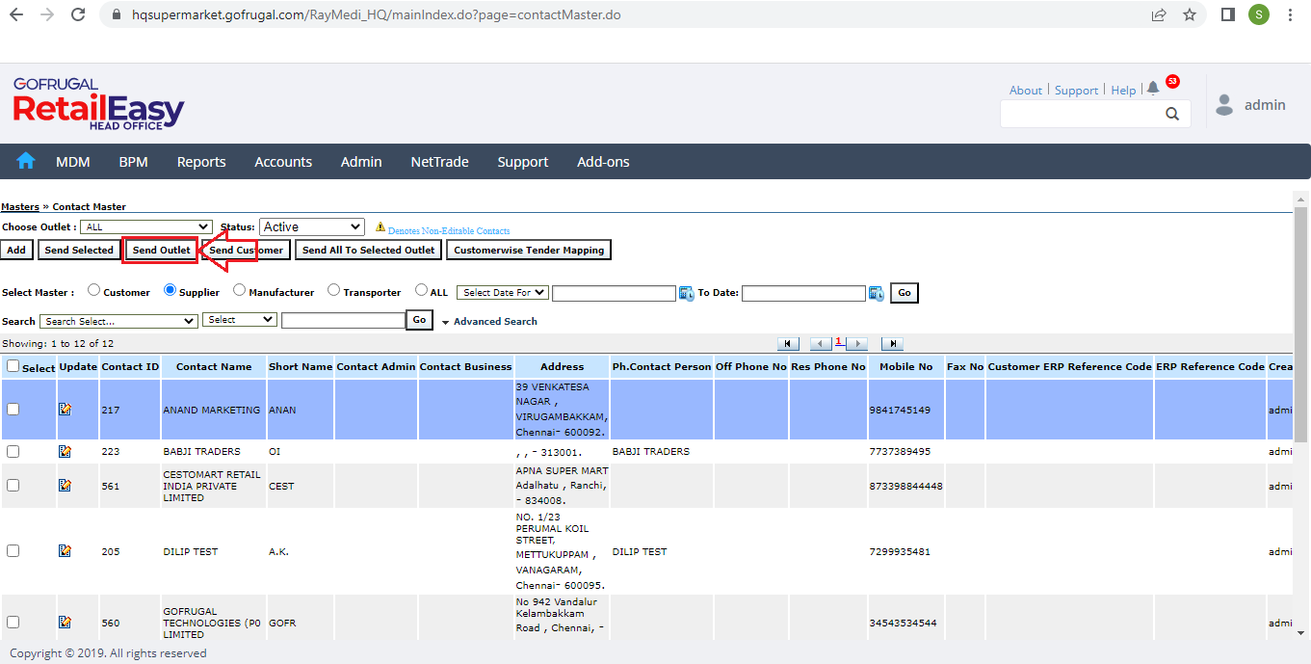Choose the Transporter master option
The height and width of the screenshot is (664, 1311).
pos(334,290)
